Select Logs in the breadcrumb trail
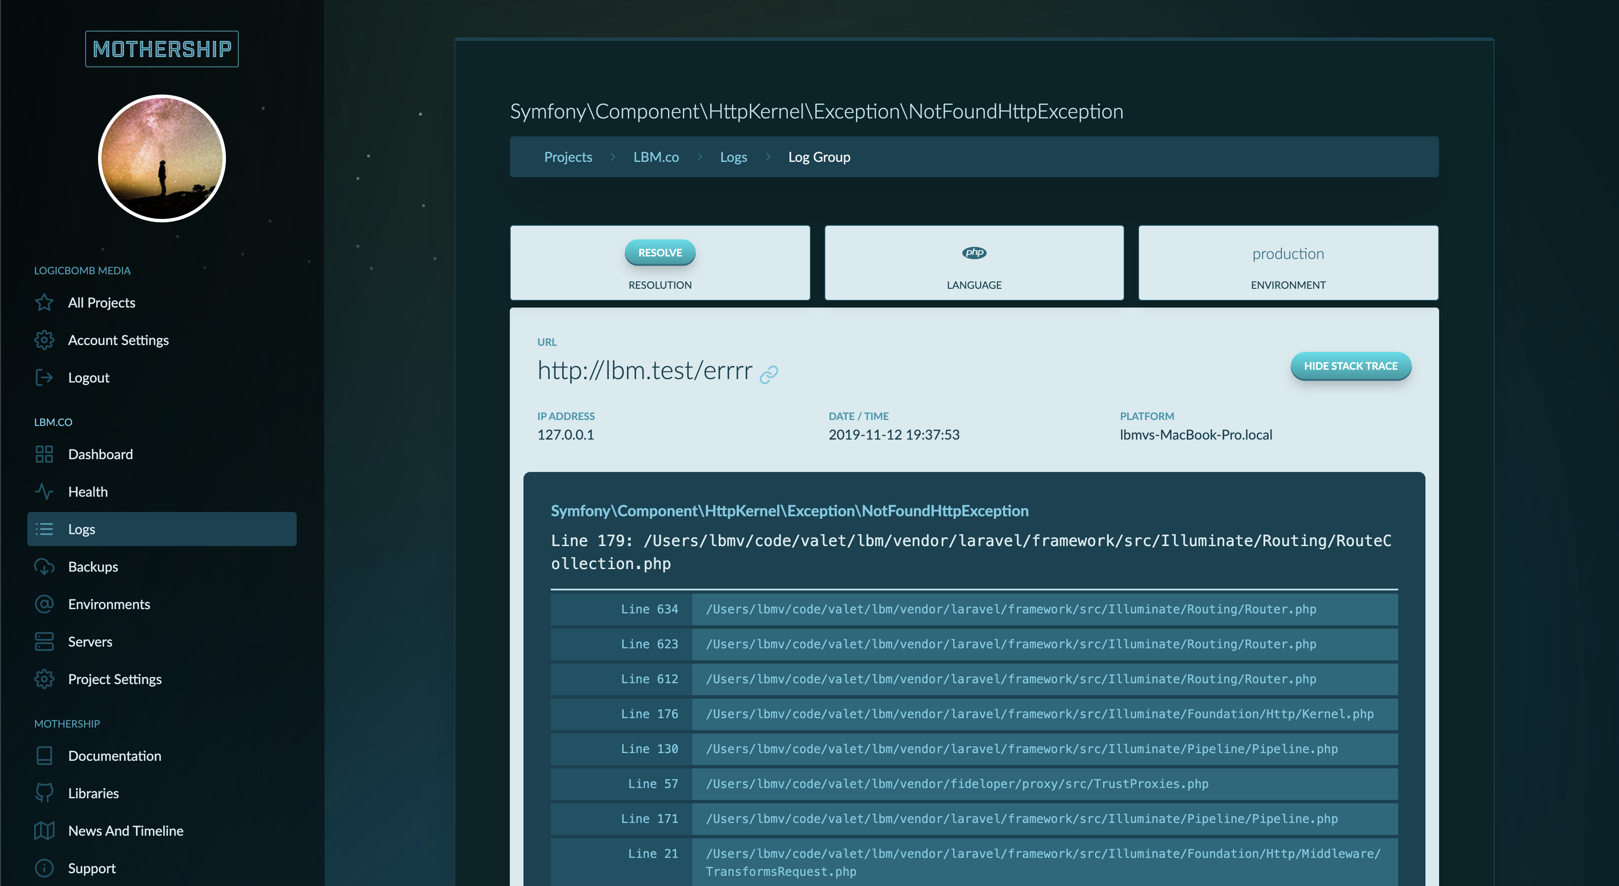 pyautogui.click(x=734, y=156)
